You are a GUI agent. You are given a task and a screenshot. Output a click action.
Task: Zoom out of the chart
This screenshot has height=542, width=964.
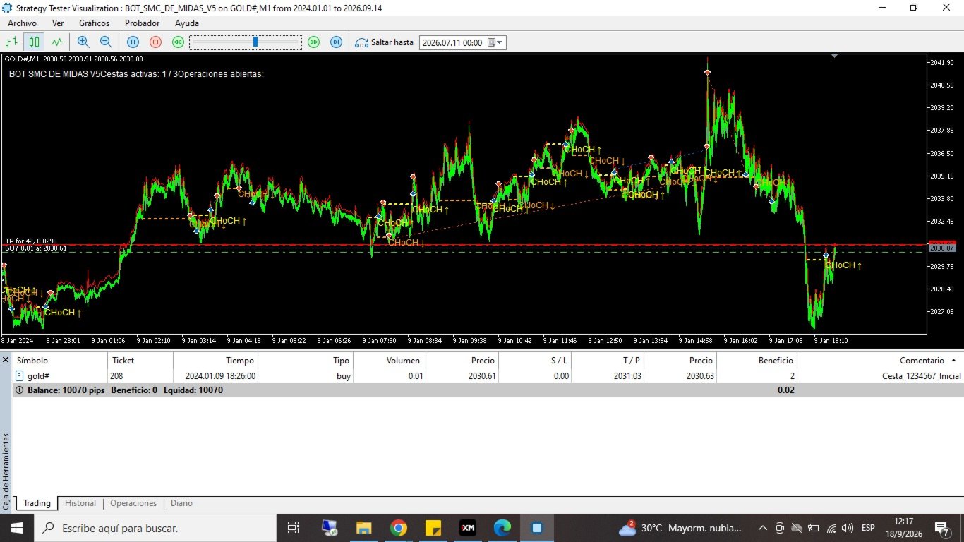(106, 42)
